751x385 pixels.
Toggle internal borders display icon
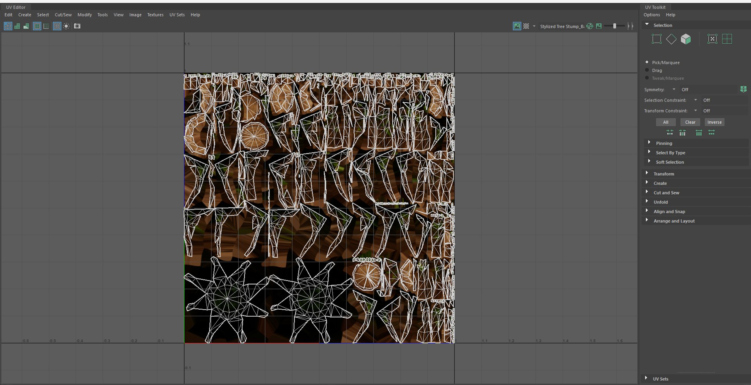click(46, 26)
